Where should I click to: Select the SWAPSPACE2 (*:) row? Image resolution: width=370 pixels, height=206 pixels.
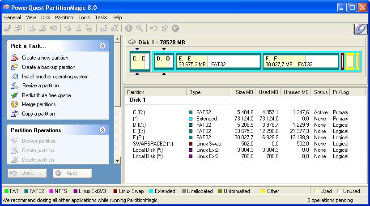[x=241, y=144]
